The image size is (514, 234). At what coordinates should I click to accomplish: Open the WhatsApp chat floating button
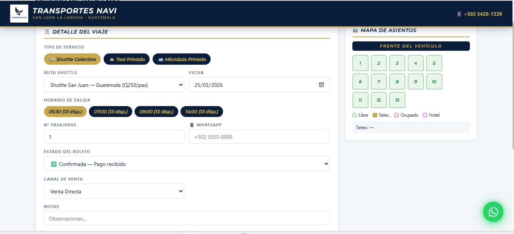(x=493, y=212)
